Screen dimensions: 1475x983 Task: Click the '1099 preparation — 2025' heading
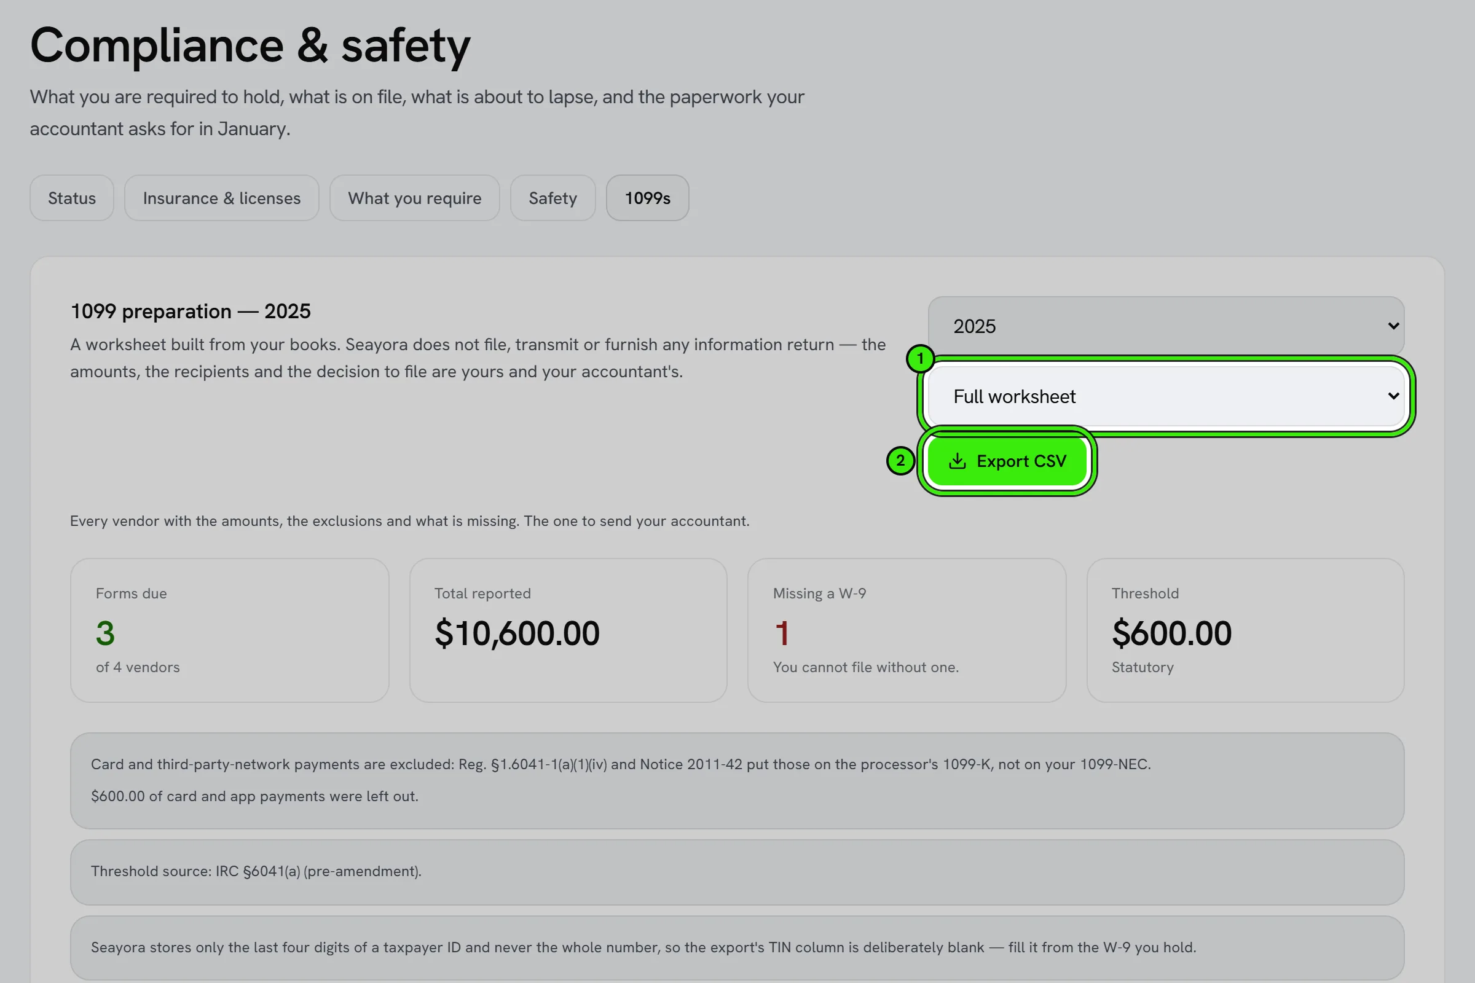click(190, 311)
